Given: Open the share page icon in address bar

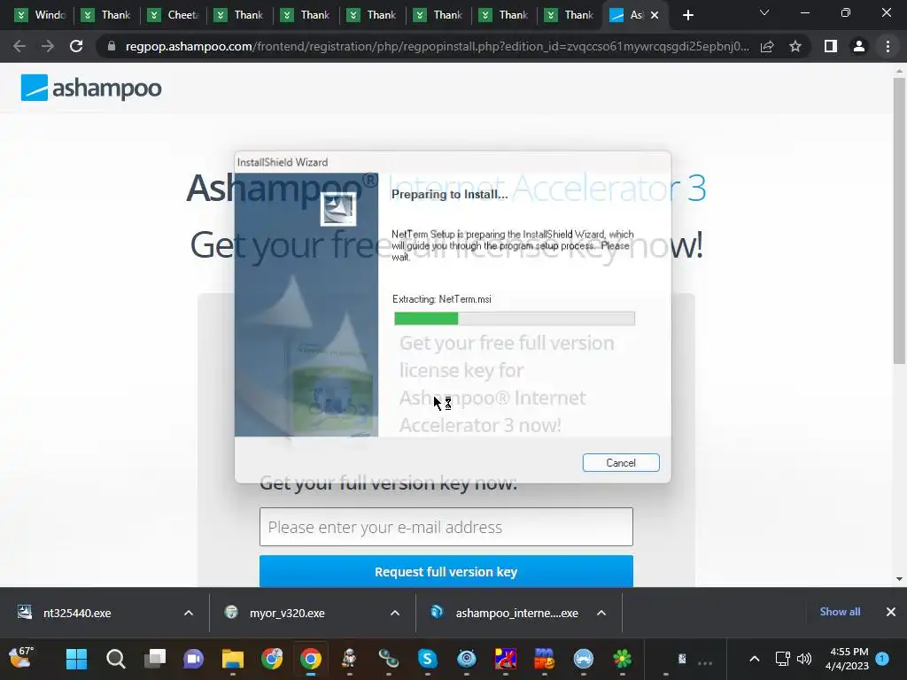Looking at the screenshot, I should pos(767,46).
